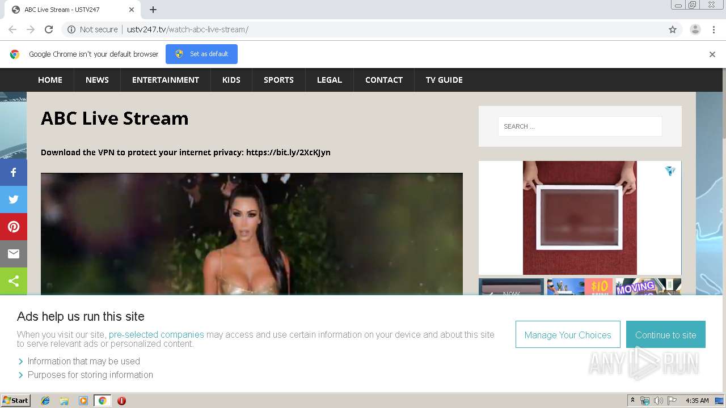Open a new browser tab

point(153,10)
